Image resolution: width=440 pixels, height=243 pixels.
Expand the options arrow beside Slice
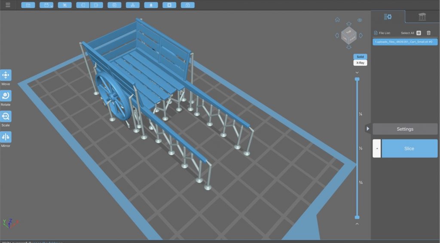377,149
